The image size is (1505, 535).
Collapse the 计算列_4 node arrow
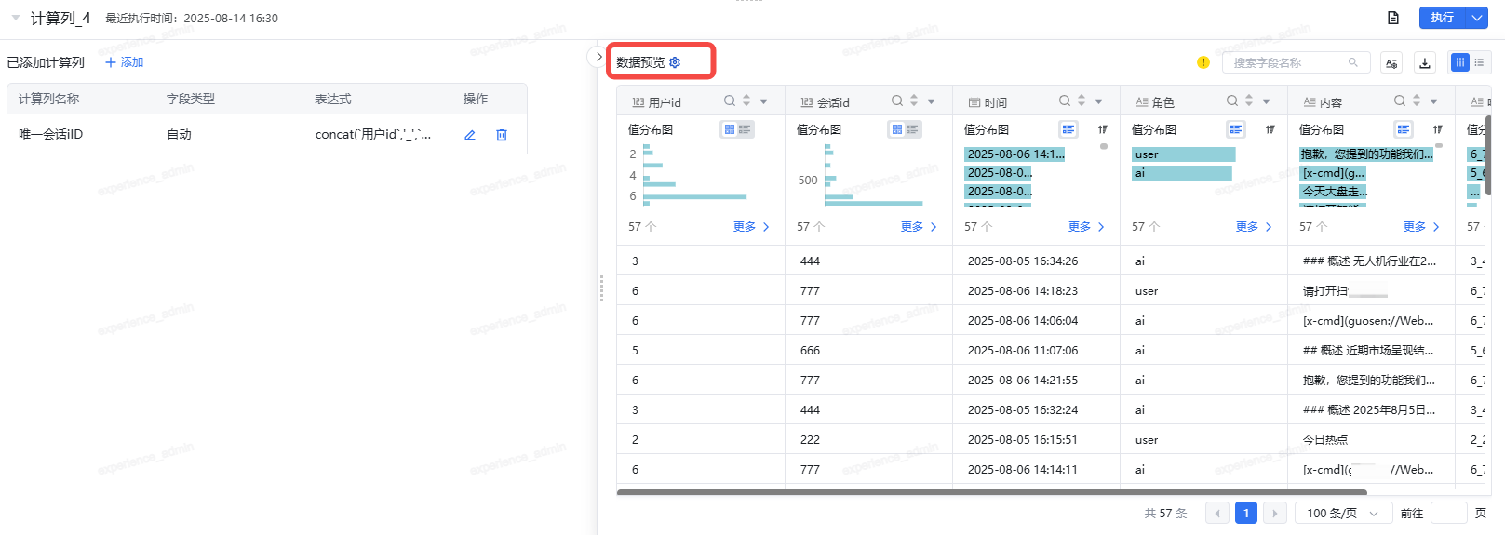[x=16, y=18]
